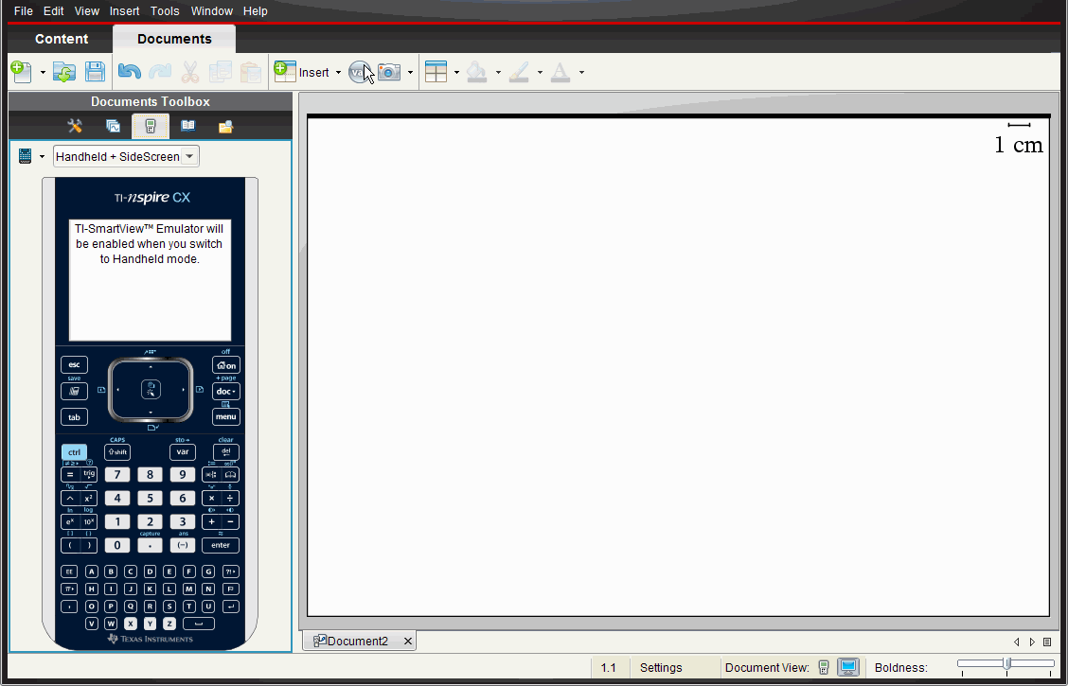1068x686 pixels.
Task: Toggle the TI-SmartView emulator toolbox tab
Action: click(151, 126)
